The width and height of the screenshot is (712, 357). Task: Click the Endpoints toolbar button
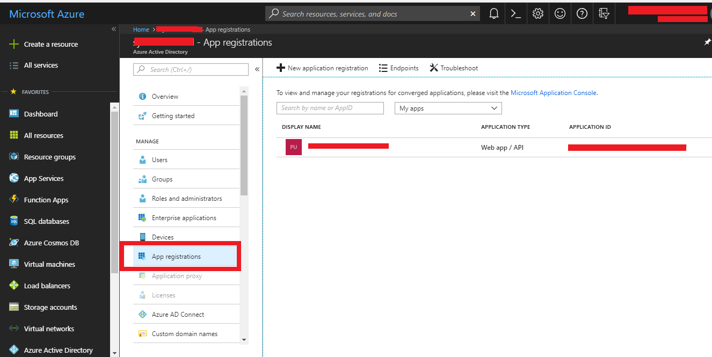pyautogui.click(x=398, y=68)
